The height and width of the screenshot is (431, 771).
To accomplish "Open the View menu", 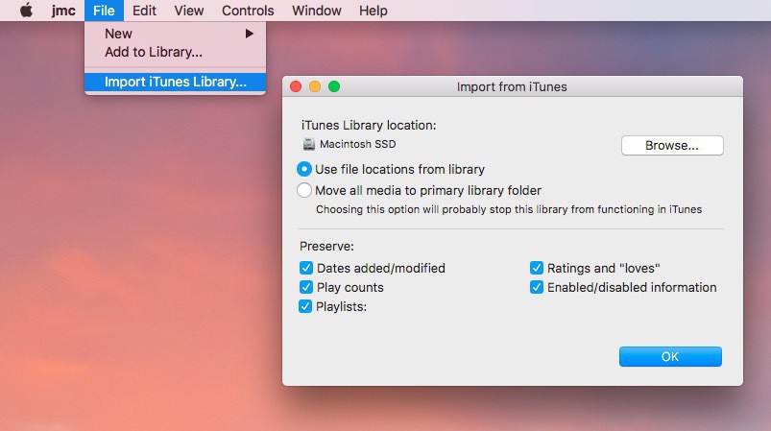I will (189, 11).
